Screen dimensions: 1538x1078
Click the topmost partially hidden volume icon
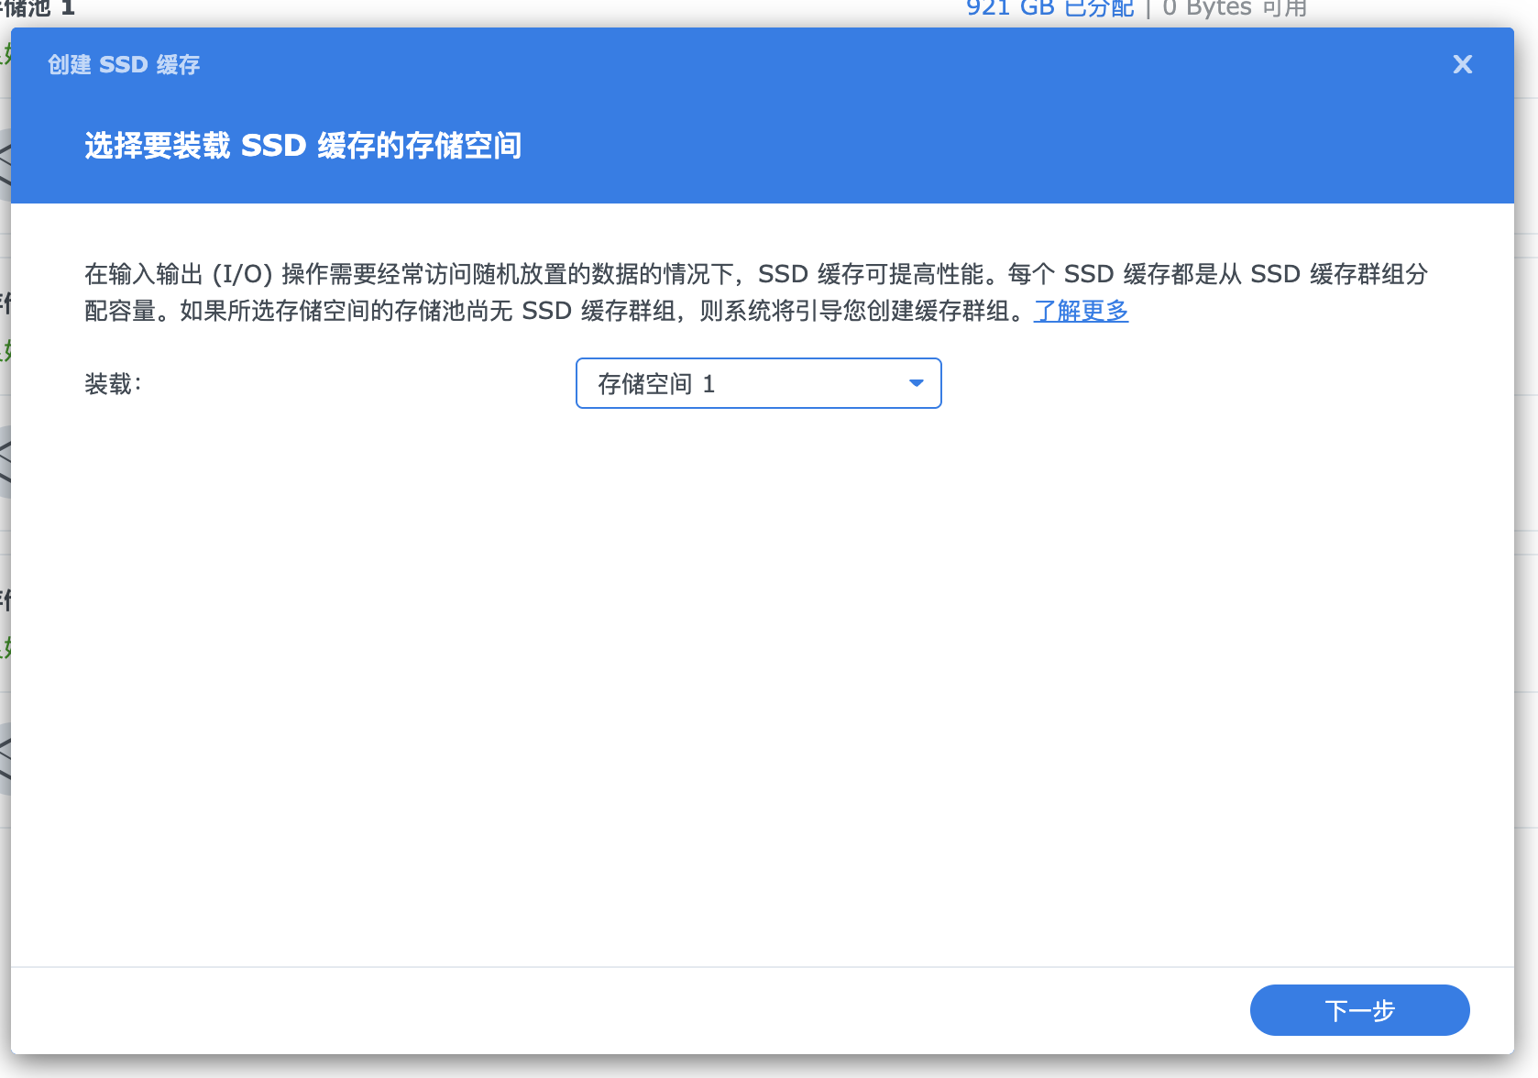pyautogui.click(x=5, y=165)
